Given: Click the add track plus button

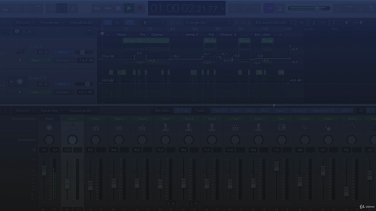Looking at the screenshot, I should (5, 32).
